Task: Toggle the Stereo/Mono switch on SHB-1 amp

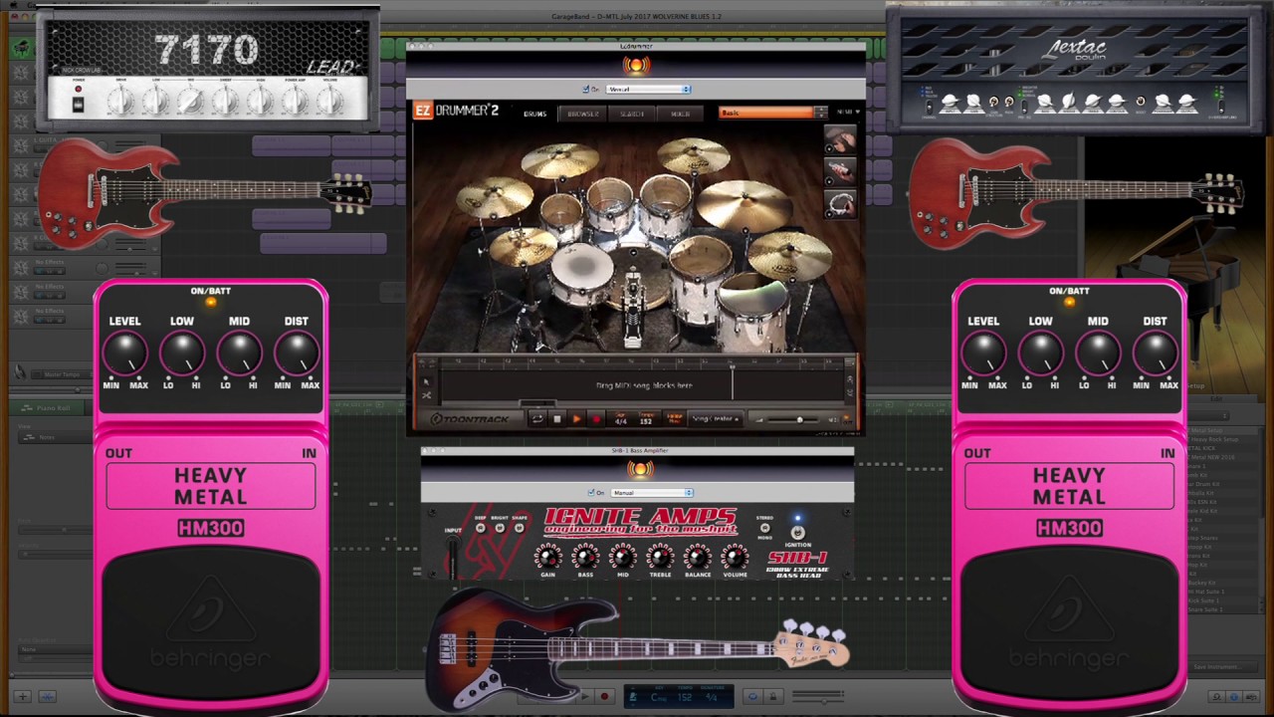Action: tap(764, 528)
